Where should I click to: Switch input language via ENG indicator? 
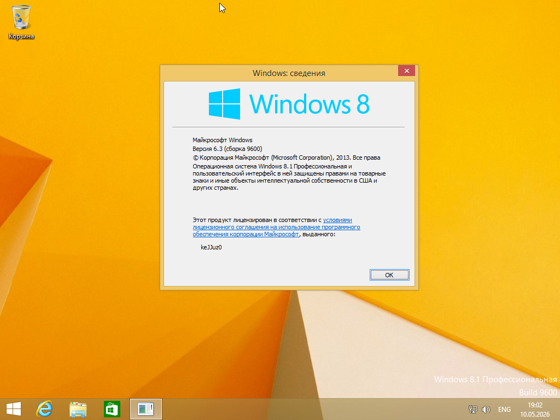click(x=504, y=409)
